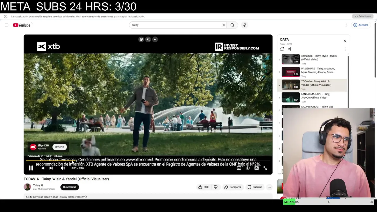The image size is (377, 212).
Task: Click the page vertical scrollbar
Action: coord(375,50)
